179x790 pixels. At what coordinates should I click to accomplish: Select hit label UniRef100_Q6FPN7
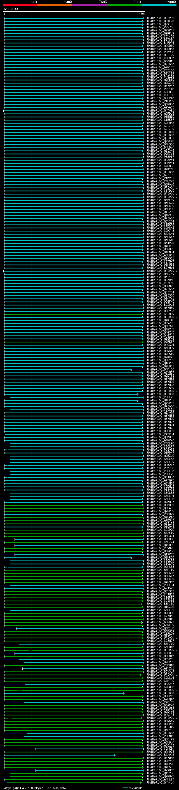[160, 453]
